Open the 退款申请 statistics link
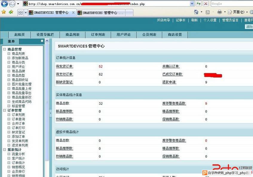This screenshot has width=253, height=177. click(x=169, y=82)
